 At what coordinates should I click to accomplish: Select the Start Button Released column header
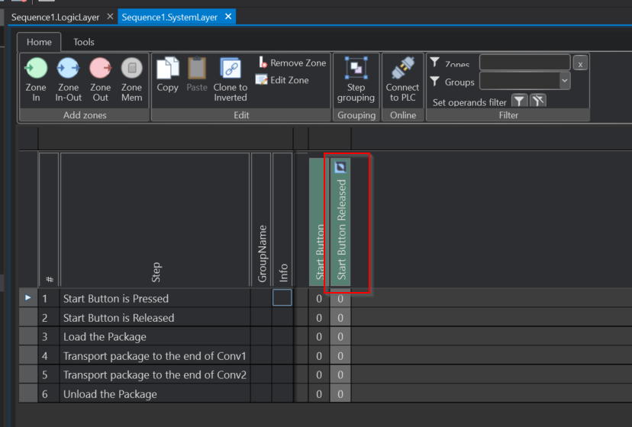point(340,222)
